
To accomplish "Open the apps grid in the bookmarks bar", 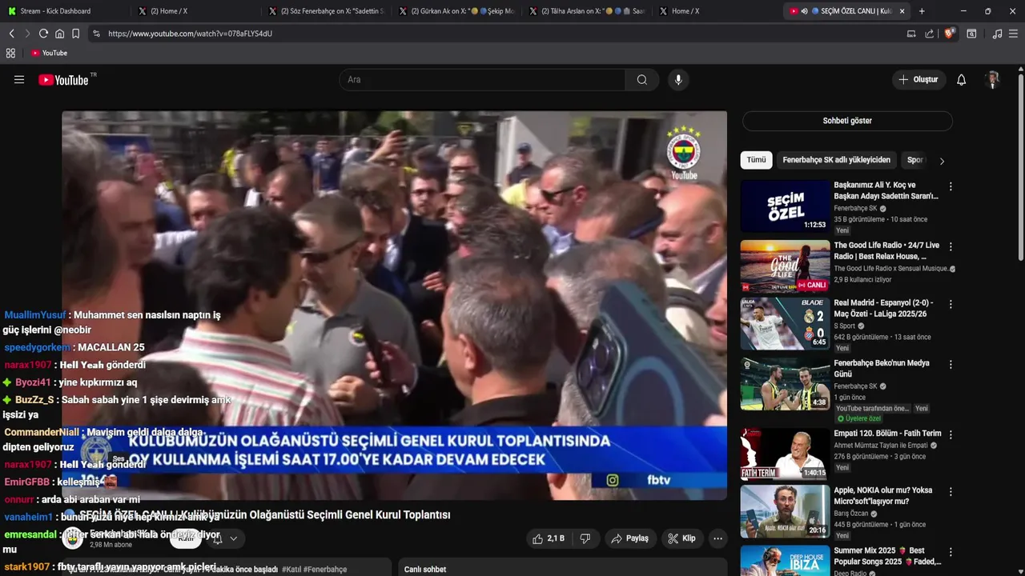I will [x=10, y=53].
